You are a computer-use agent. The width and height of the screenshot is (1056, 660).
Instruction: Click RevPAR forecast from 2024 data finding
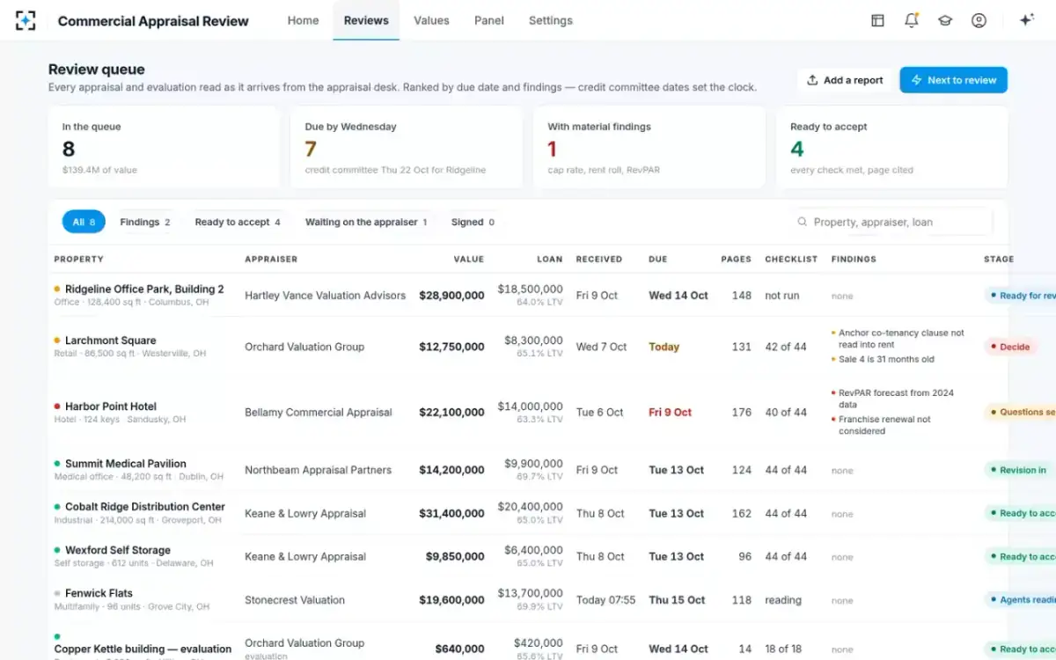pos(894,399)
